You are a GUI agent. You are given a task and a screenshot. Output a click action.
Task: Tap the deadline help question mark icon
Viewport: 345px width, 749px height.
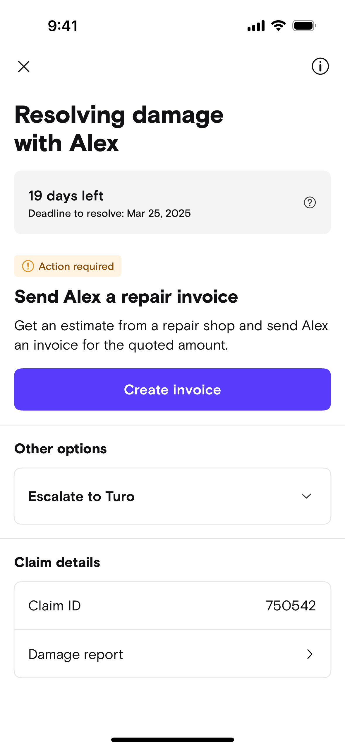click(x=310, y=202)
